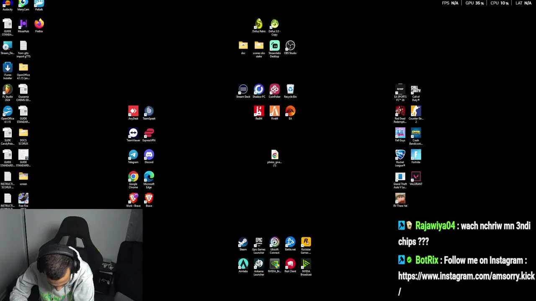Open Microsoft Edge browser
536x301 pixels.
[x=149, y=180]
